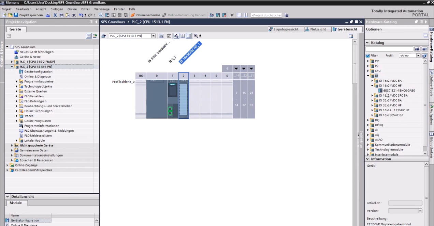Open the PLC_2 device selector dropdown
The width and height of the screenshot is (434, 226).
tap(153, 36)
